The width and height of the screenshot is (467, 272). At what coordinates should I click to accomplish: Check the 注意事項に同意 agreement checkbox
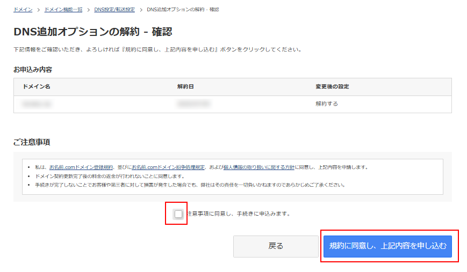point(178,214)
